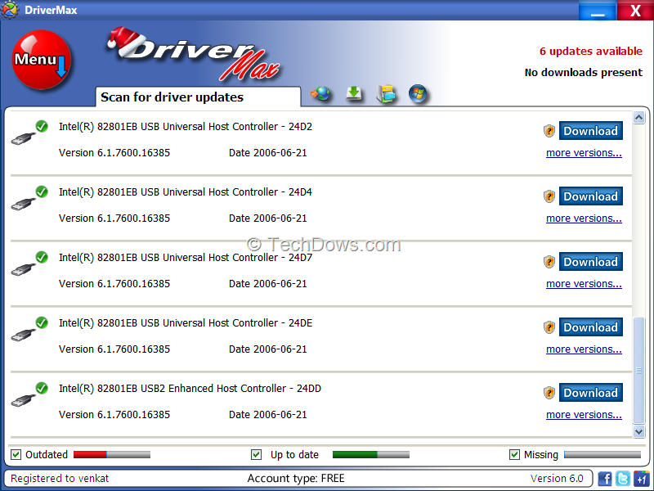Open the Twitter share icon
Viewport: 654px width, 491px height.
point(623,479)
